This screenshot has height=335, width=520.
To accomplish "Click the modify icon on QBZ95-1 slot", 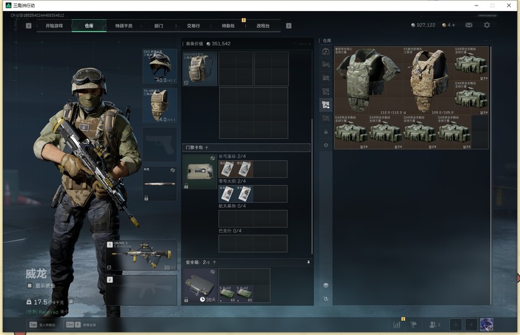I will click(x=109, y=267).
